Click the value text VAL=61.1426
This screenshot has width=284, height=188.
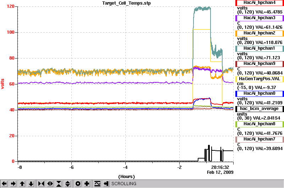pyautogui.click(x=269, y=27)
